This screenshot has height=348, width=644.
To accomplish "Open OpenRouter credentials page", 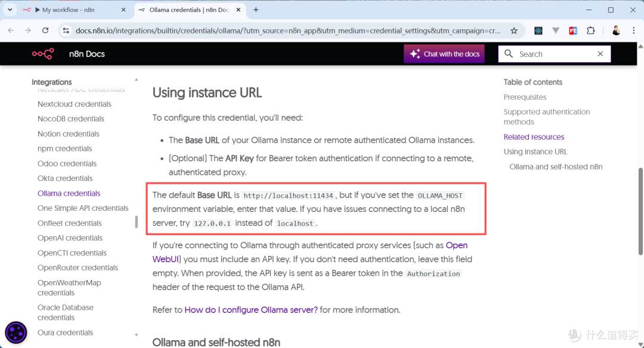I will [78, 268].
